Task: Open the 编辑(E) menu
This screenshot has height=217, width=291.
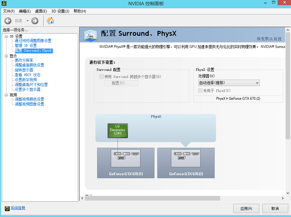Action: coord(25,11)
